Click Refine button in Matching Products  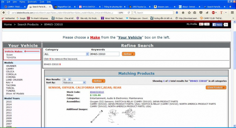98,81
